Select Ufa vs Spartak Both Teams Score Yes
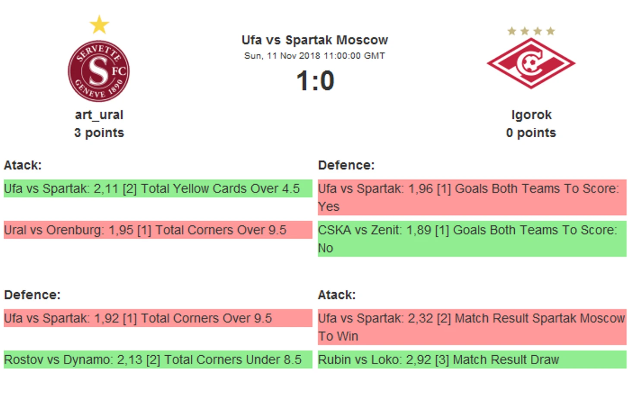Viewport: 630px width, 414px height. [x=472, y=197]
